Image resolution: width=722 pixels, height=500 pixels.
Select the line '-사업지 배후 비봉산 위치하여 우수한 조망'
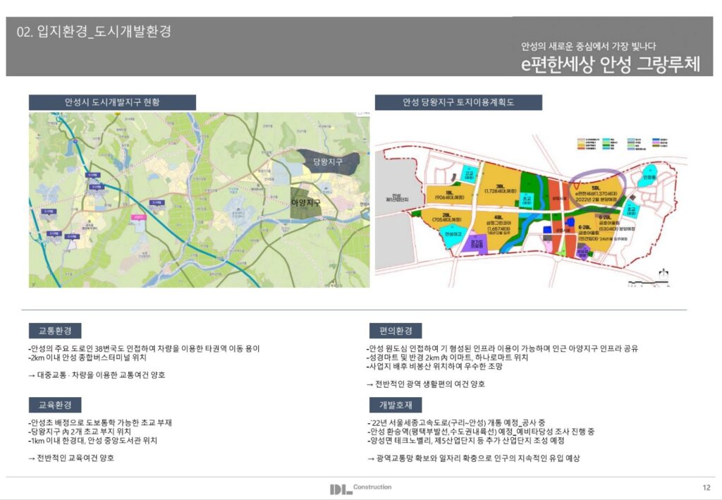[x=434, y=367]
